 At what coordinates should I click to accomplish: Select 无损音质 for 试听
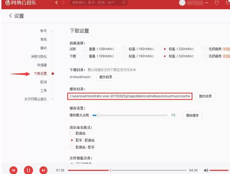click(205, 49)
